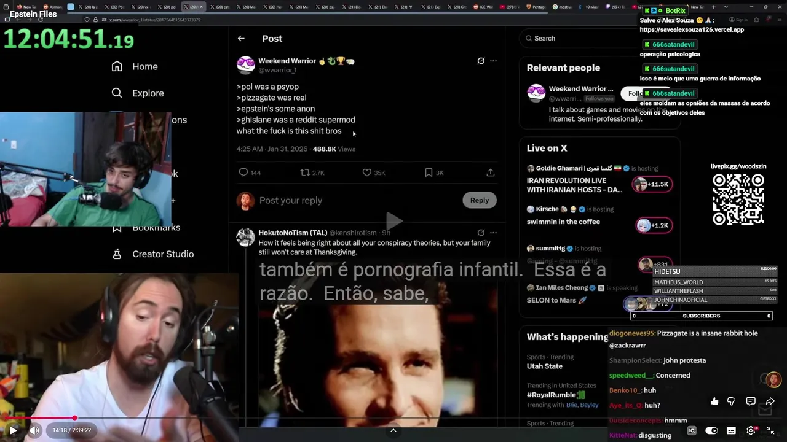Screen dimensions: 787x442
Task: Toggle the autoplay switch in player controls
Action: (x=711, y=431)
